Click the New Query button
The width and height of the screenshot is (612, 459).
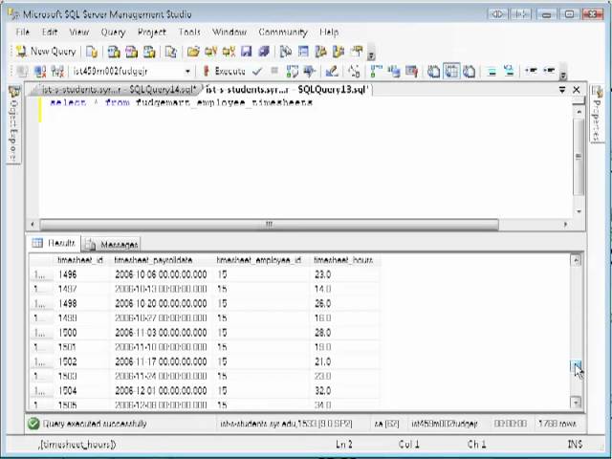point(46,52)
